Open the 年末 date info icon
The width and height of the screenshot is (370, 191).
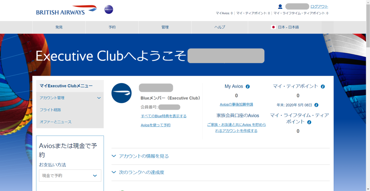coord(316,105)
